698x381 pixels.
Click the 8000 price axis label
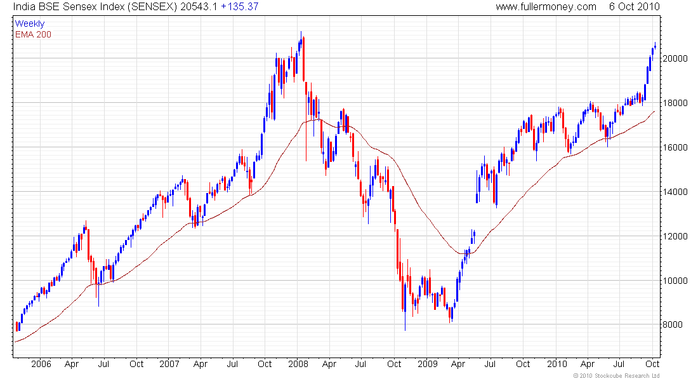[673, 324]
